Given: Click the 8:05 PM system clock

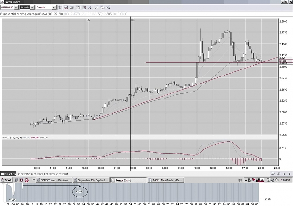Looking at the screenshot, I should pos(285,180).
